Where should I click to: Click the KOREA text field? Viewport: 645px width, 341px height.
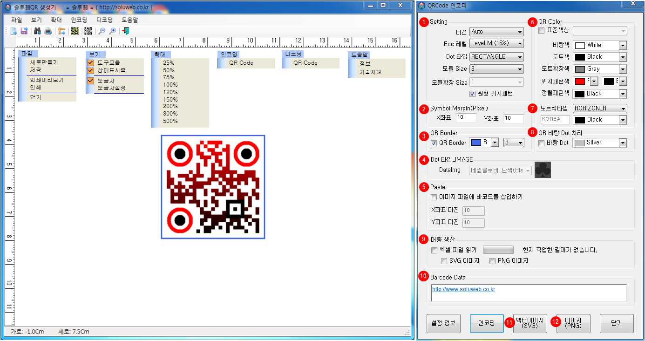coord(555,119)
